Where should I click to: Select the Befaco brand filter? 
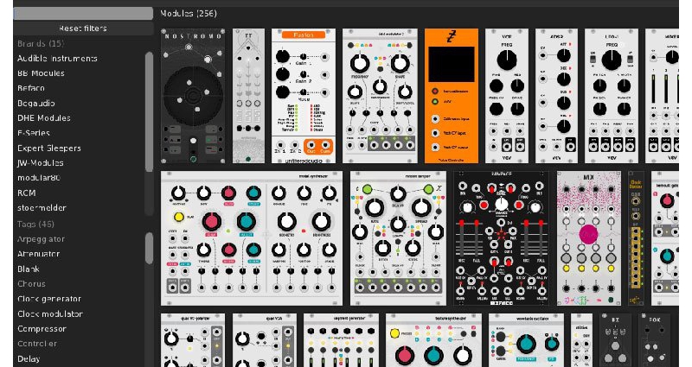pyautogui.click(x=31, y=88)
